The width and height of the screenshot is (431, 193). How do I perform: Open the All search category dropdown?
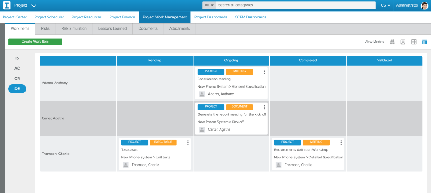pos(209,5)
